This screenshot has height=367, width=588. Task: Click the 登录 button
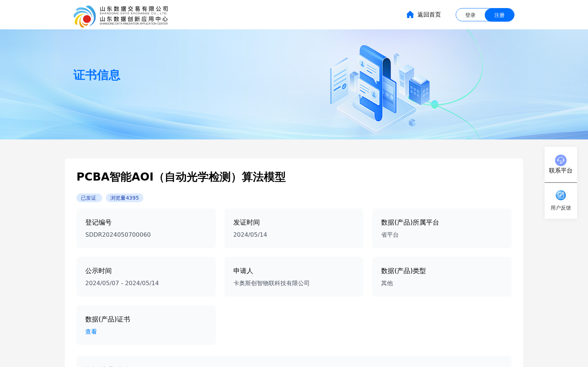[x=470, y=15]
